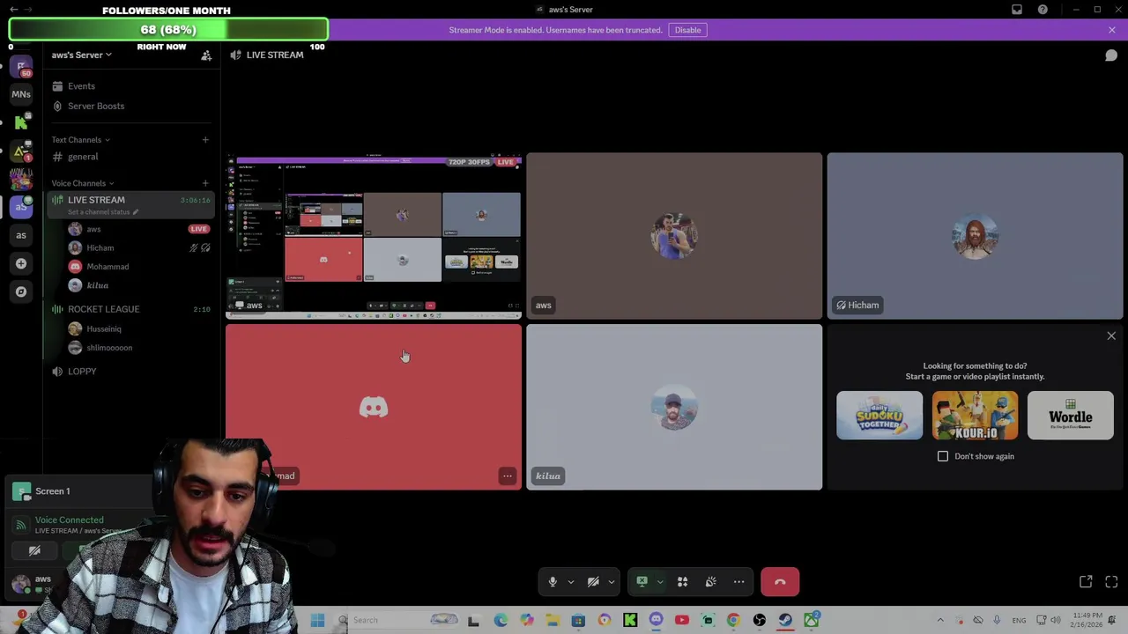
Task: Edit channel status pencil under LIVE STREAM
Action: (135, 212)
